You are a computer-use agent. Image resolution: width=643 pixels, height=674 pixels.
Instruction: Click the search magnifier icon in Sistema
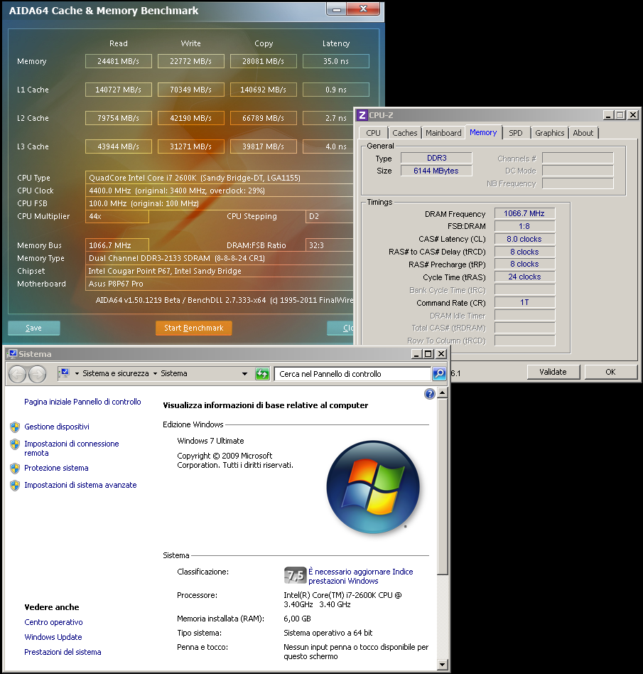click(x=439, y=374)
